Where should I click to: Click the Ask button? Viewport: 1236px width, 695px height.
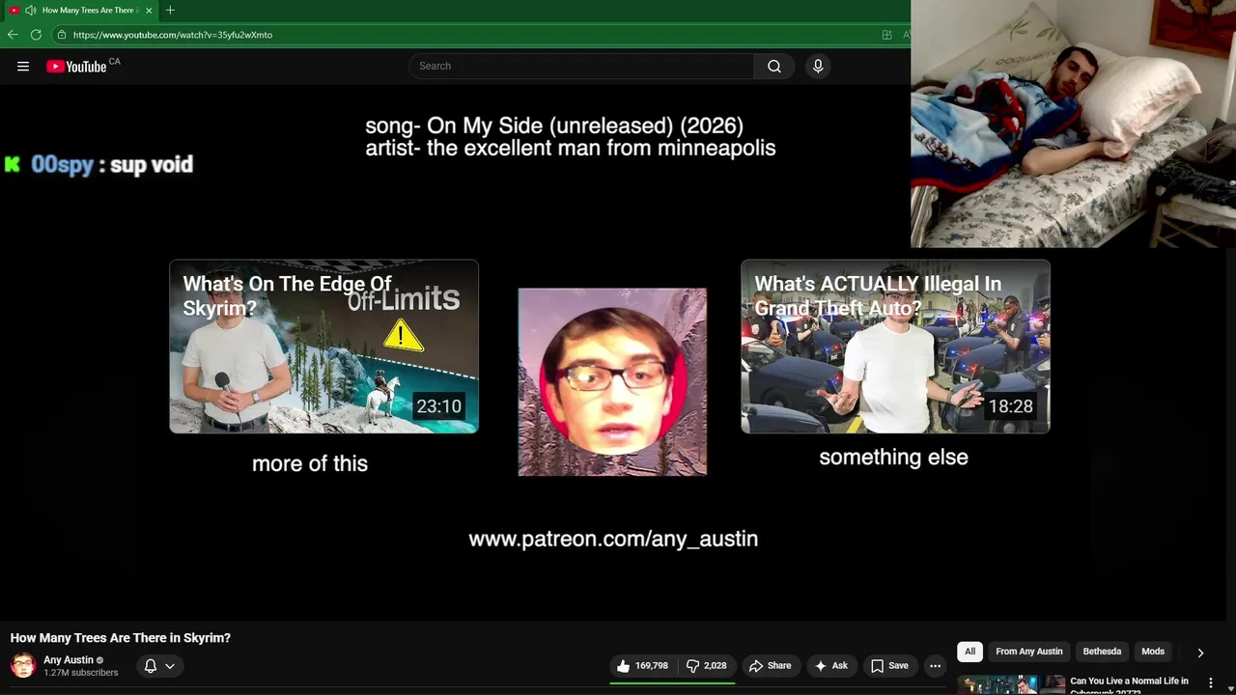tap(830, 665)
